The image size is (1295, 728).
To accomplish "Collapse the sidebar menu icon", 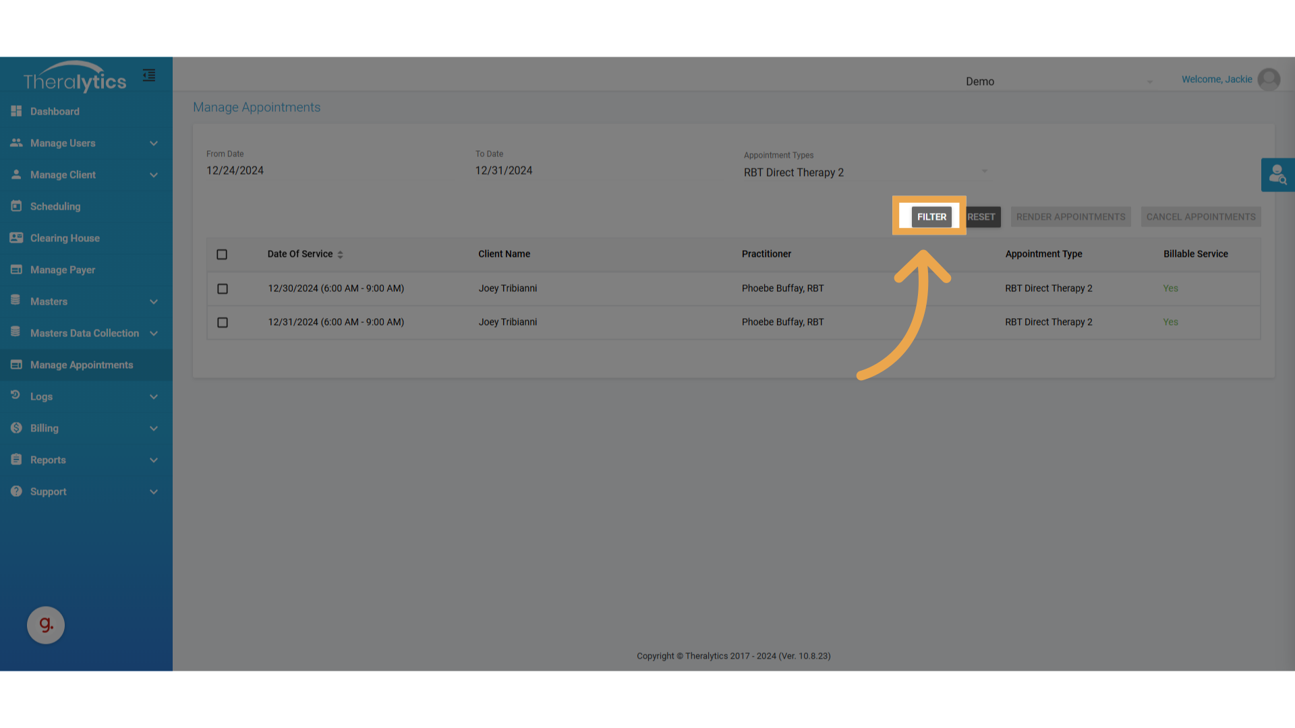I will pos(149,75).
